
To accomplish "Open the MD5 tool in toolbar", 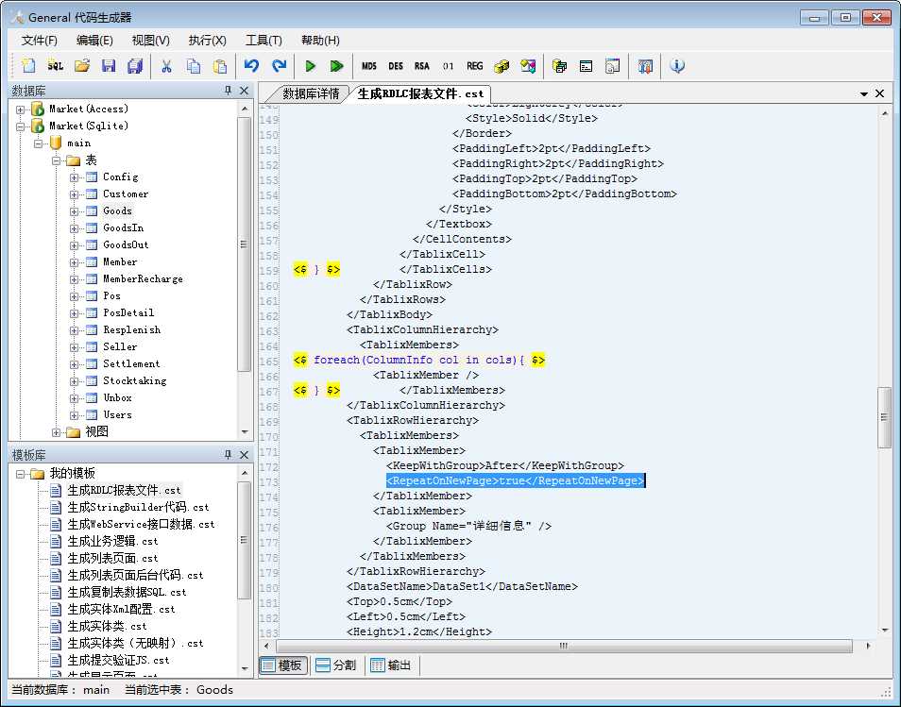I will 368,66.
